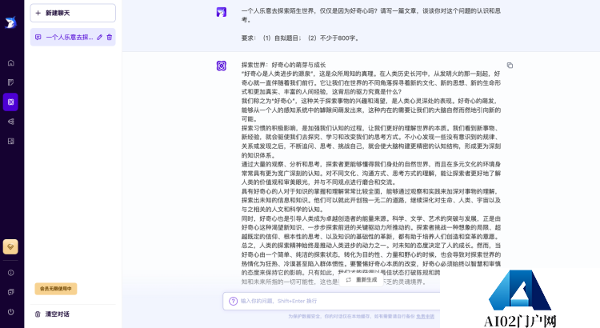This screenshot has width=600, height=328.
Task: Click the question mark icon in input box
Action: pos(233,302)
